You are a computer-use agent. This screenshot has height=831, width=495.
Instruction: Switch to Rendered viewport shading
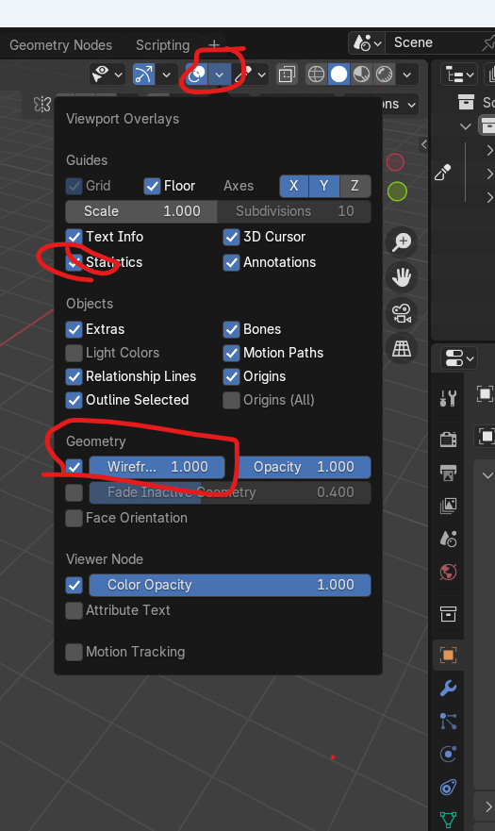click(385, 75)
